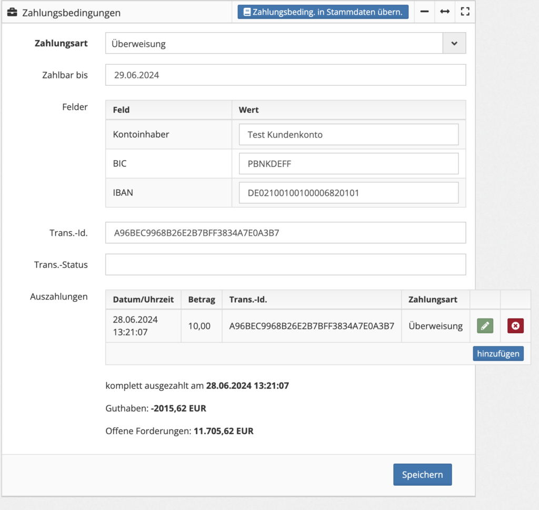Image resolution: width=539 pixels, height=510 pixels.
Task: Focus the Trans.-Id. input field
Action: click(286, 233)
